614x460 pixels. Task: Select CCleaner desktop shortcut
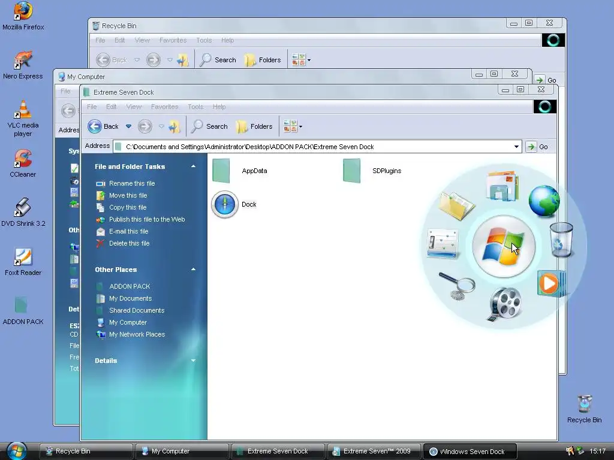(x=23, y=164)
